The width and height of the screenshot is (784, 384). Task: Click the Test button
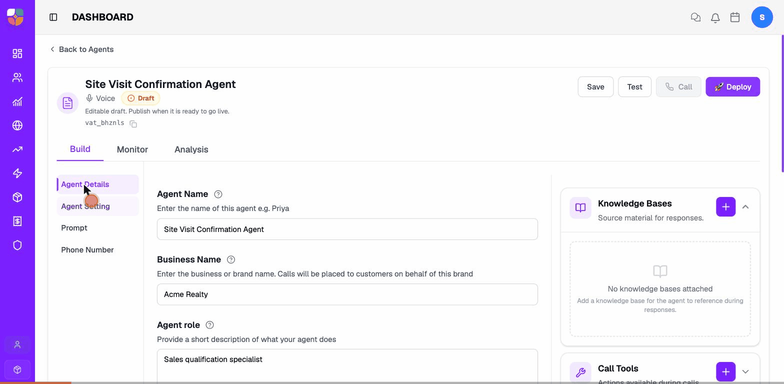[x=635, y=87]
